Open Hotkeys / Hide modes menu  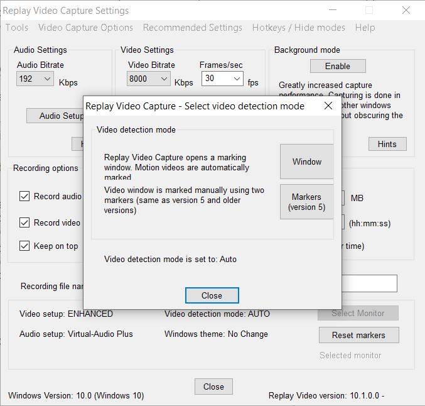298,28
